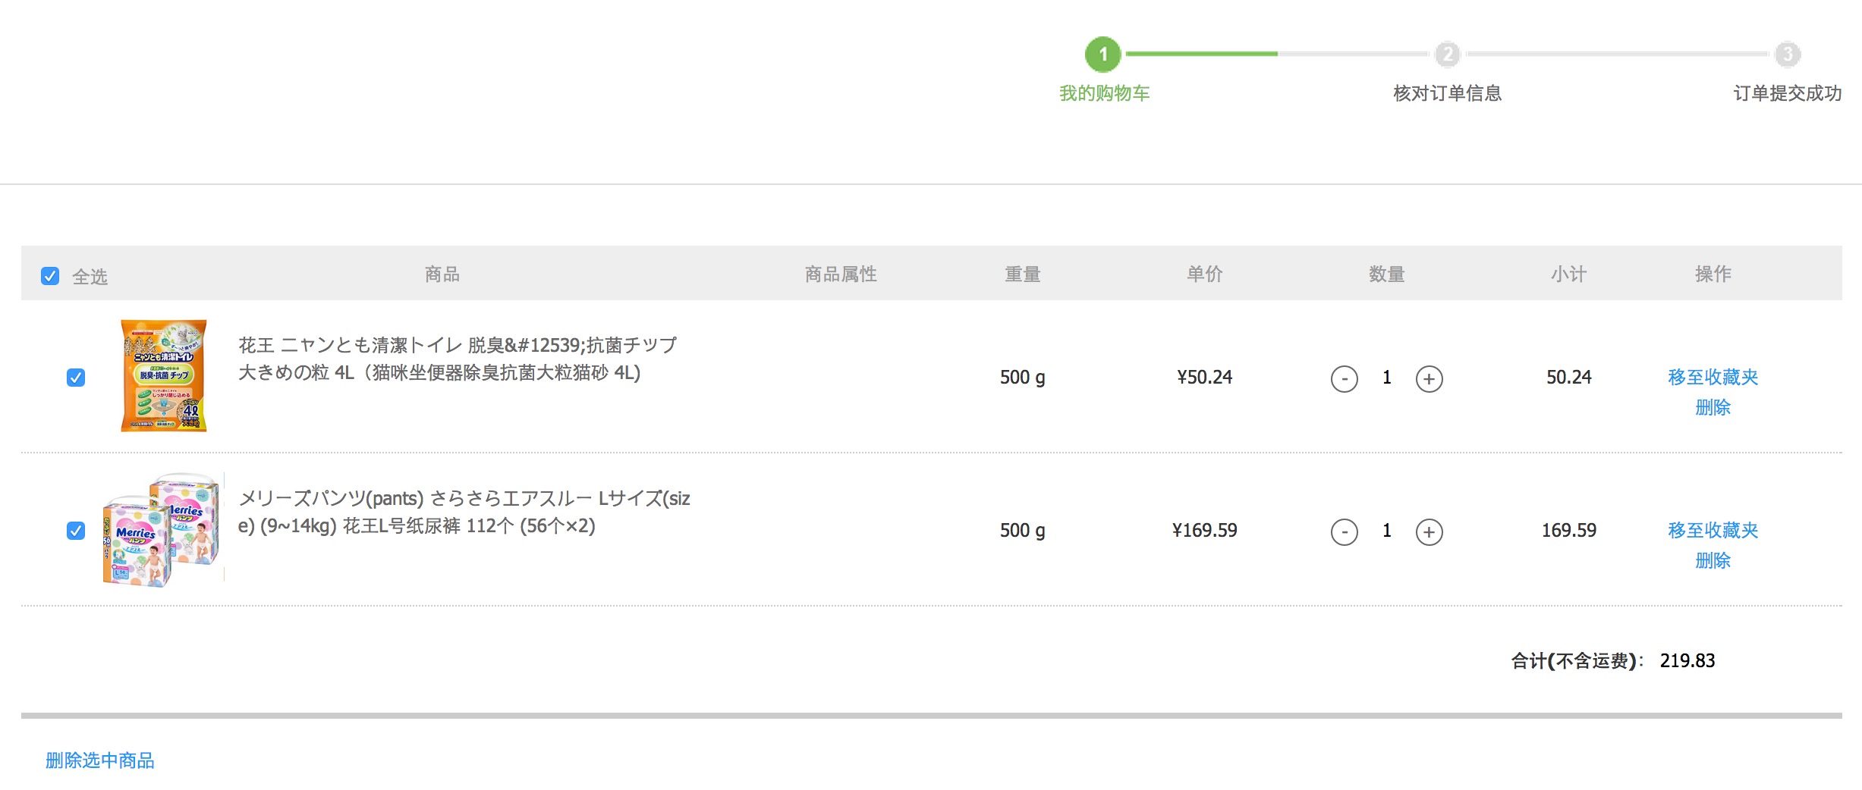Delete the Merries diapers item 删除
The image size is (1862, 790).
point(1713,560)
